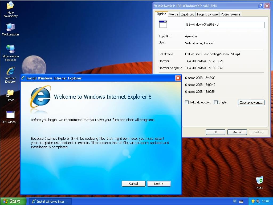Click the 'Rozmiar na dysku:' label

point(170,68)
